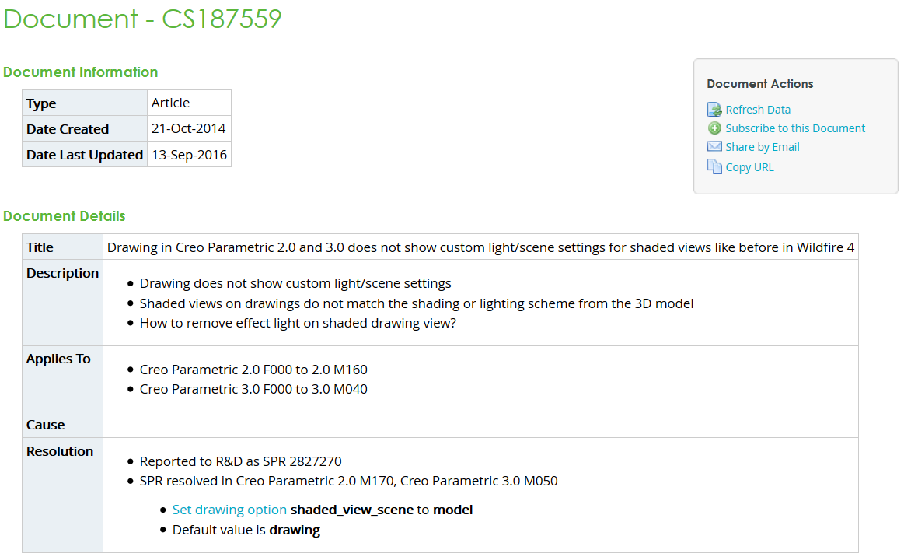
Task: Click the Applies To row label
Action: coord(58,359)
